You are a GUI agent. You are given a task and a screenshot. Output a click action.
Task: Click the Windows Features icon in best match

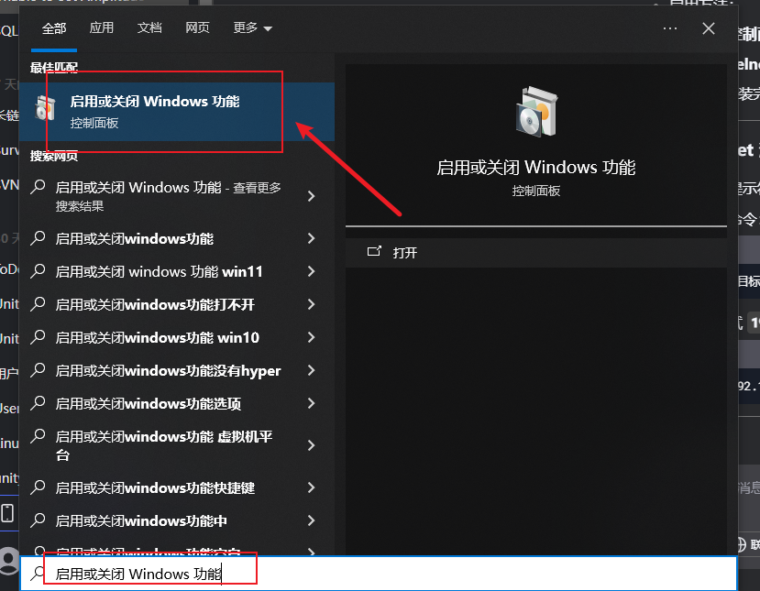(x=46, y=107)
